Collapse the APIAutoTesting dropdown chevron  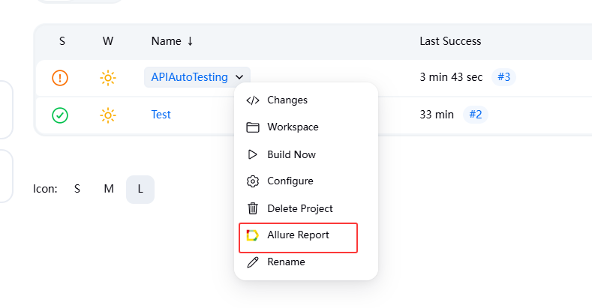(239, 77)
